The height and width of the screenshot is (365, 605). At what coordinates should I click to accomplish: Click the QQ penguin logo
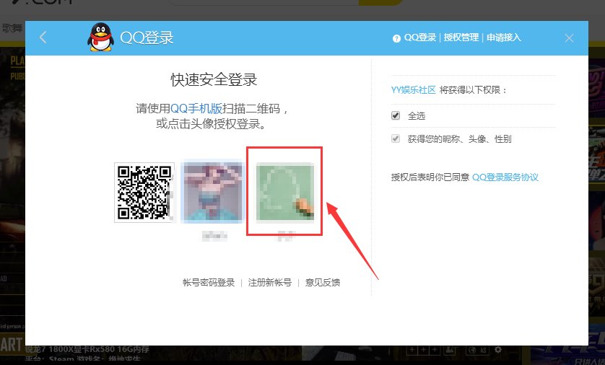click(100, 37)
